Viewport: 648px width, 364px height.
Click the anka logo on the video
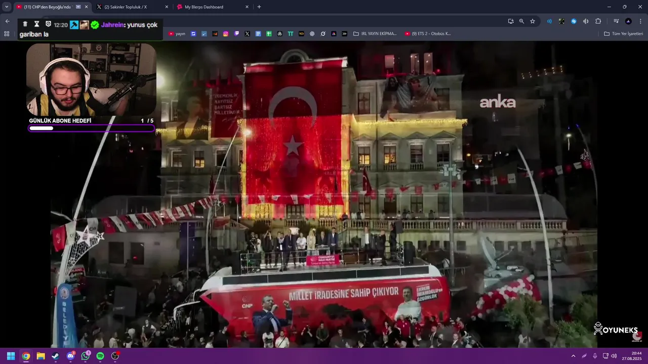tap(497, 103)
